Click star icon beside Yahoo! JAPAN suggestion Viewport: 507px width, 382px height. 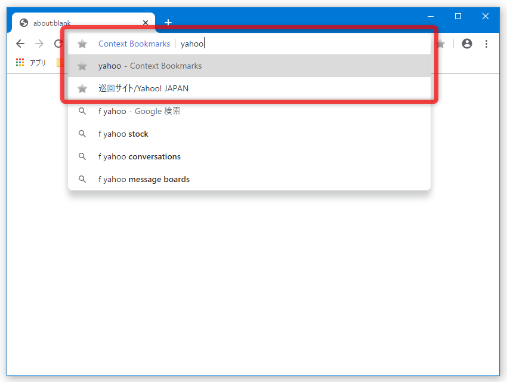tap(82, 88)
